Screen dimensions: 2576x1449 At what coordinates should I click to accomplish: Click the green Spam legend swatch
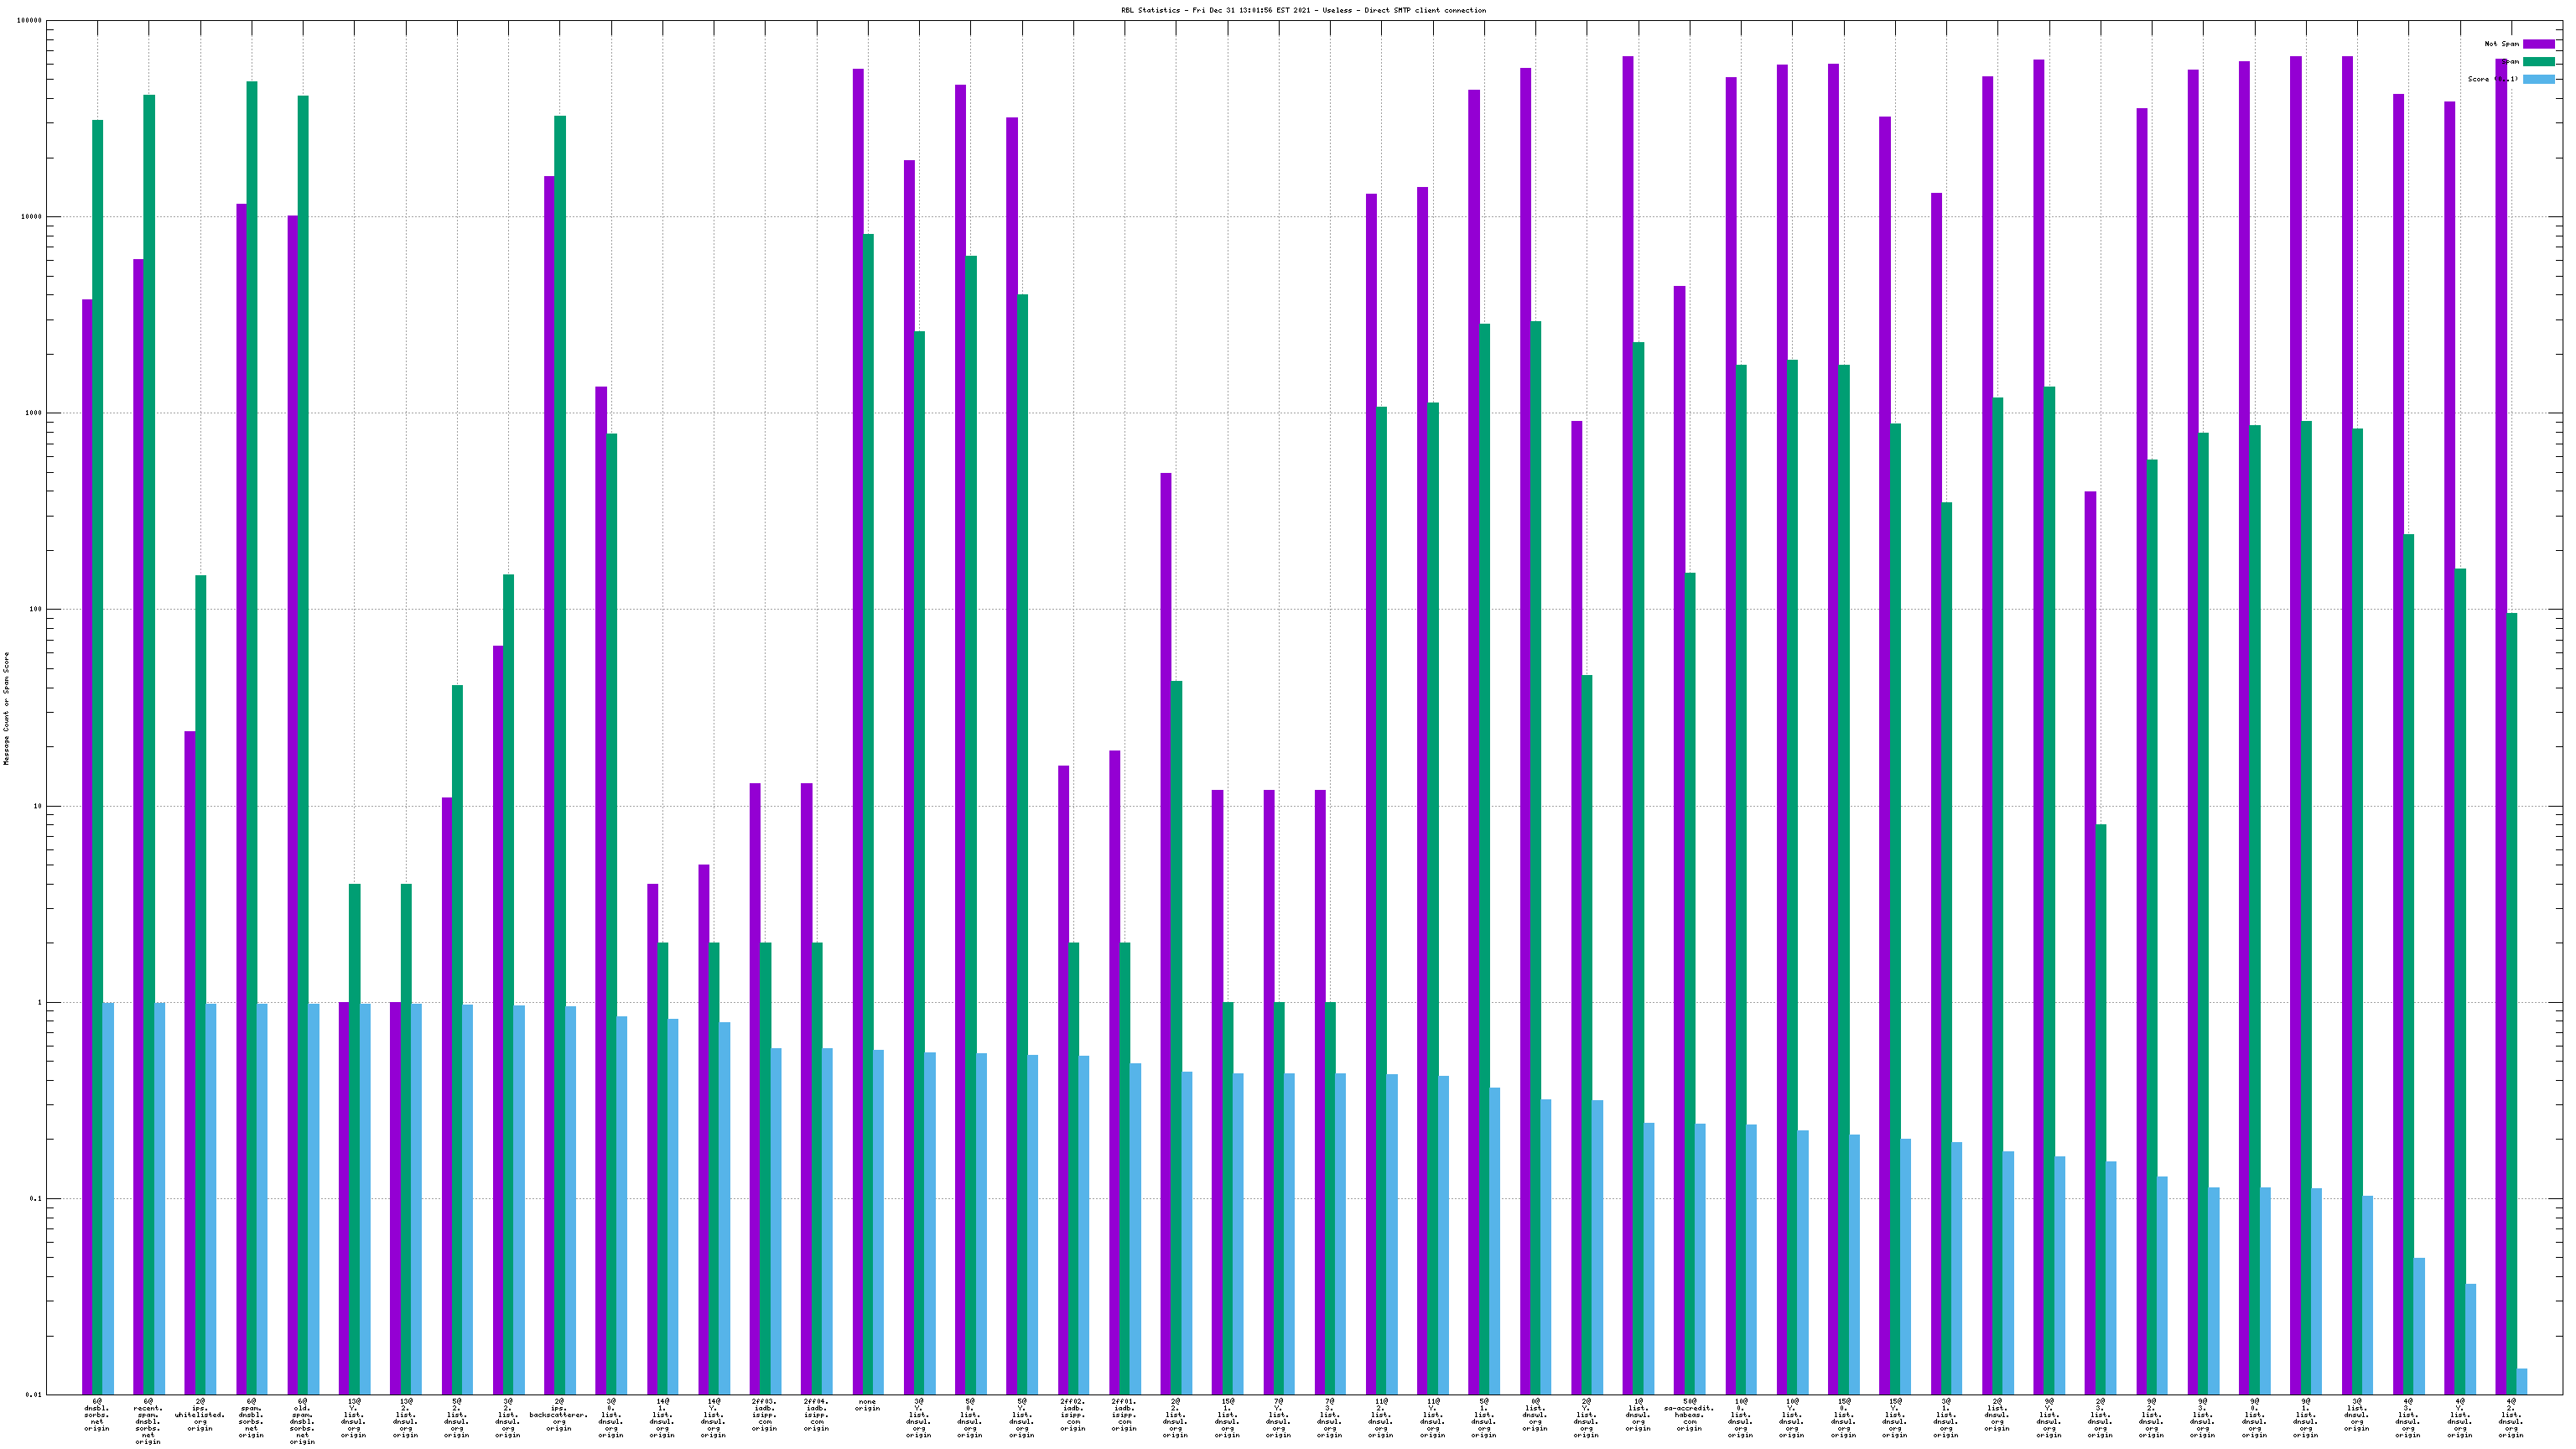2538,62
